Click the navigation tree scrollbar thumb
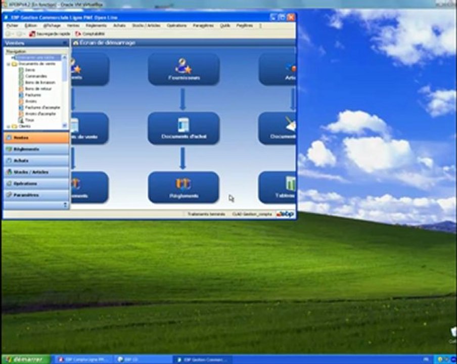The image size is (457, 364). (65, 71)
